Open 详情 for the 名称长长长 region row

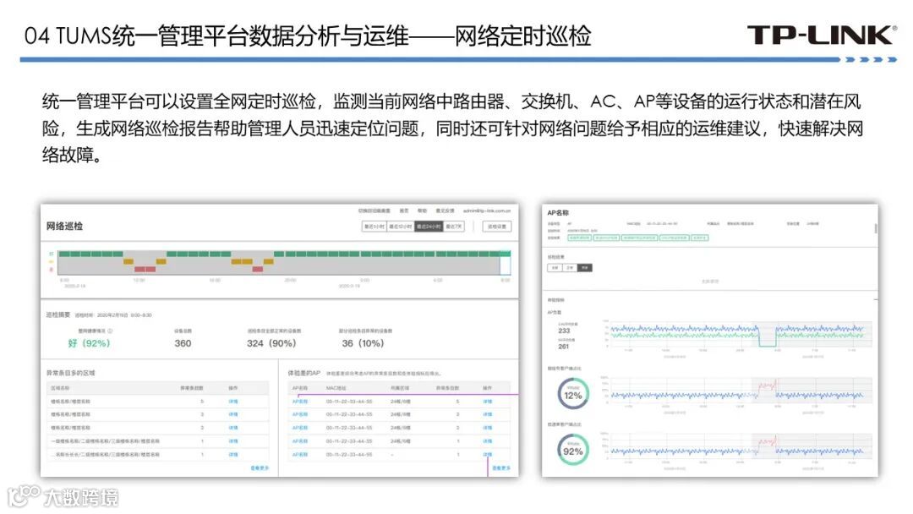click(233, 455)
